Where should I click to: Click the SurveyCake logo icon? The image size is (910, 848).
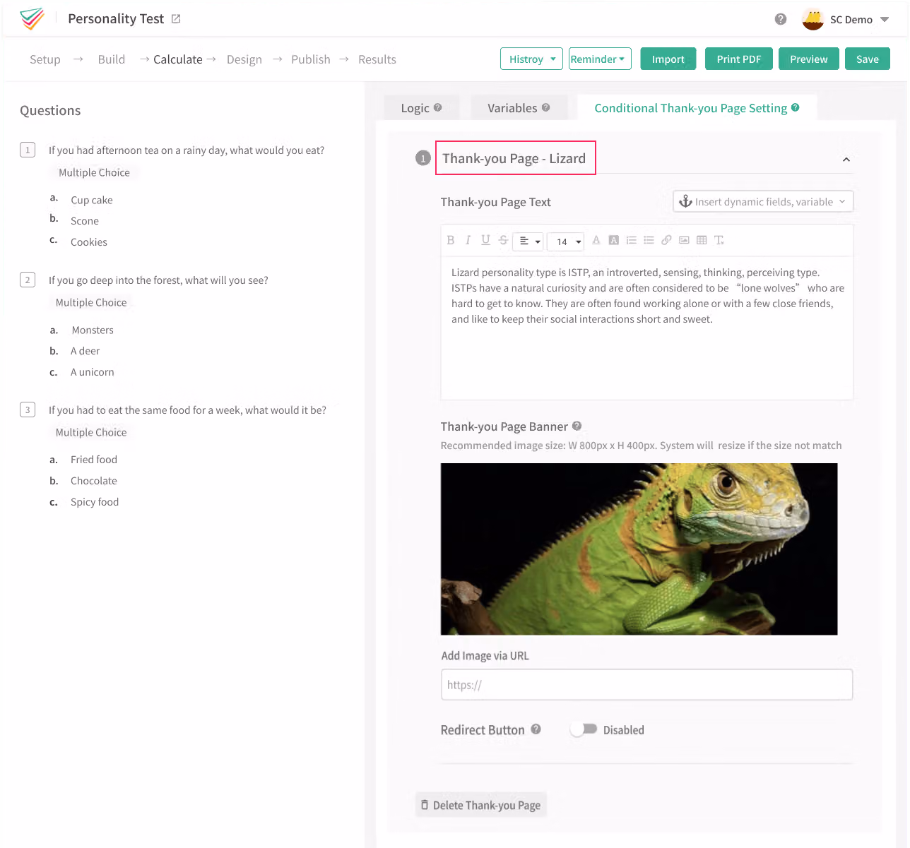[x=32, y=19]
